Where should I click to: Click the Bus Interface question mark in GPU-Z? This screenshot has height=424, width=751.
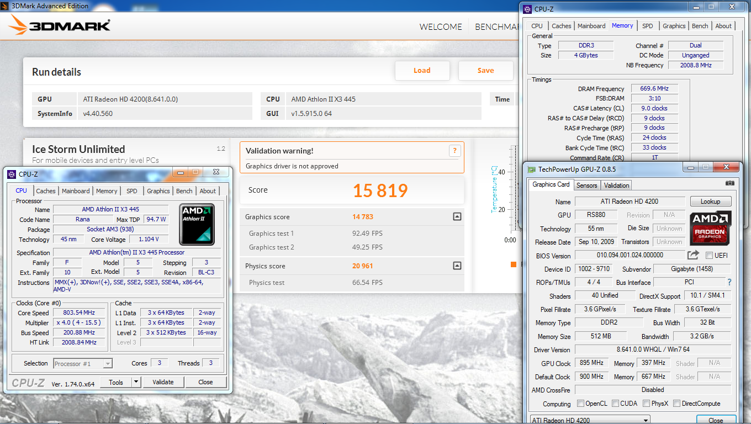tap(729, 282)
